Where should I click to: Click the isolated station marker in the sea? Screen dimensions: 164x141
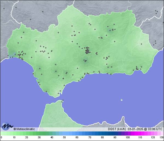[122, 100]
